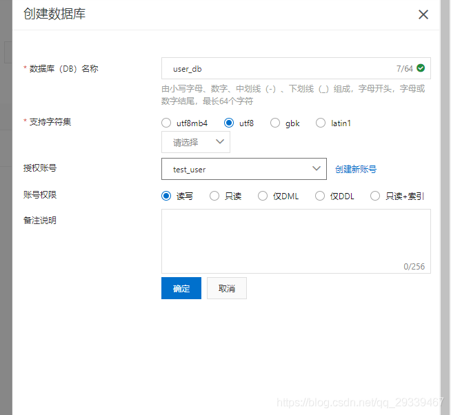Select the utf8mb4 character set
This screenshot has height=415, width=451.
pos(166,123)
